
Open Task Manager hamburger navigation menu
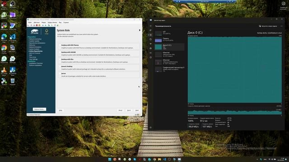coord(150,26)
